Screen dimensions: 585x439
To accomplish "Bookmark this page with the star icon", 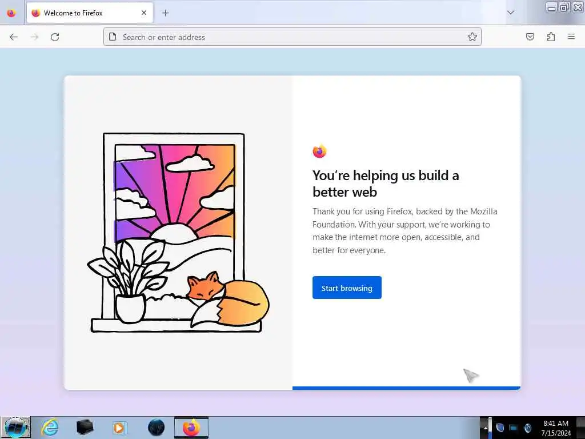I will [x=472, y=37].
